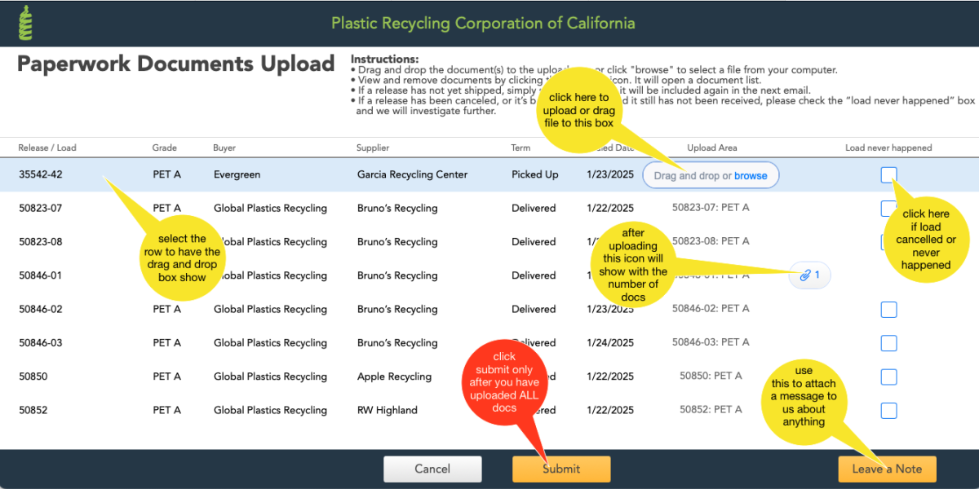979x489 pixels.
Task: Open 'Leave a Note' to attach a message
Action: [886, 469]
